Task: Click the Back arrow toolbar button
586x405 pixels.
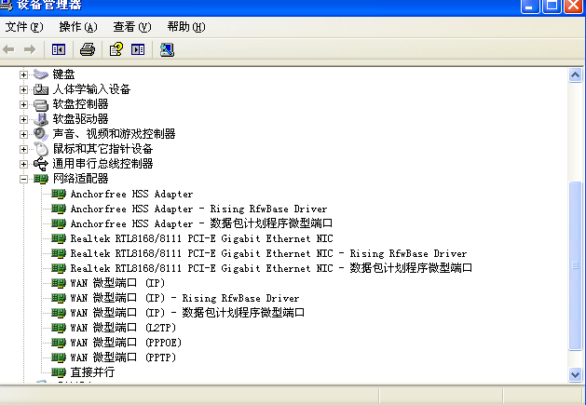Action: pyautogui.click(x=8, y=49)
